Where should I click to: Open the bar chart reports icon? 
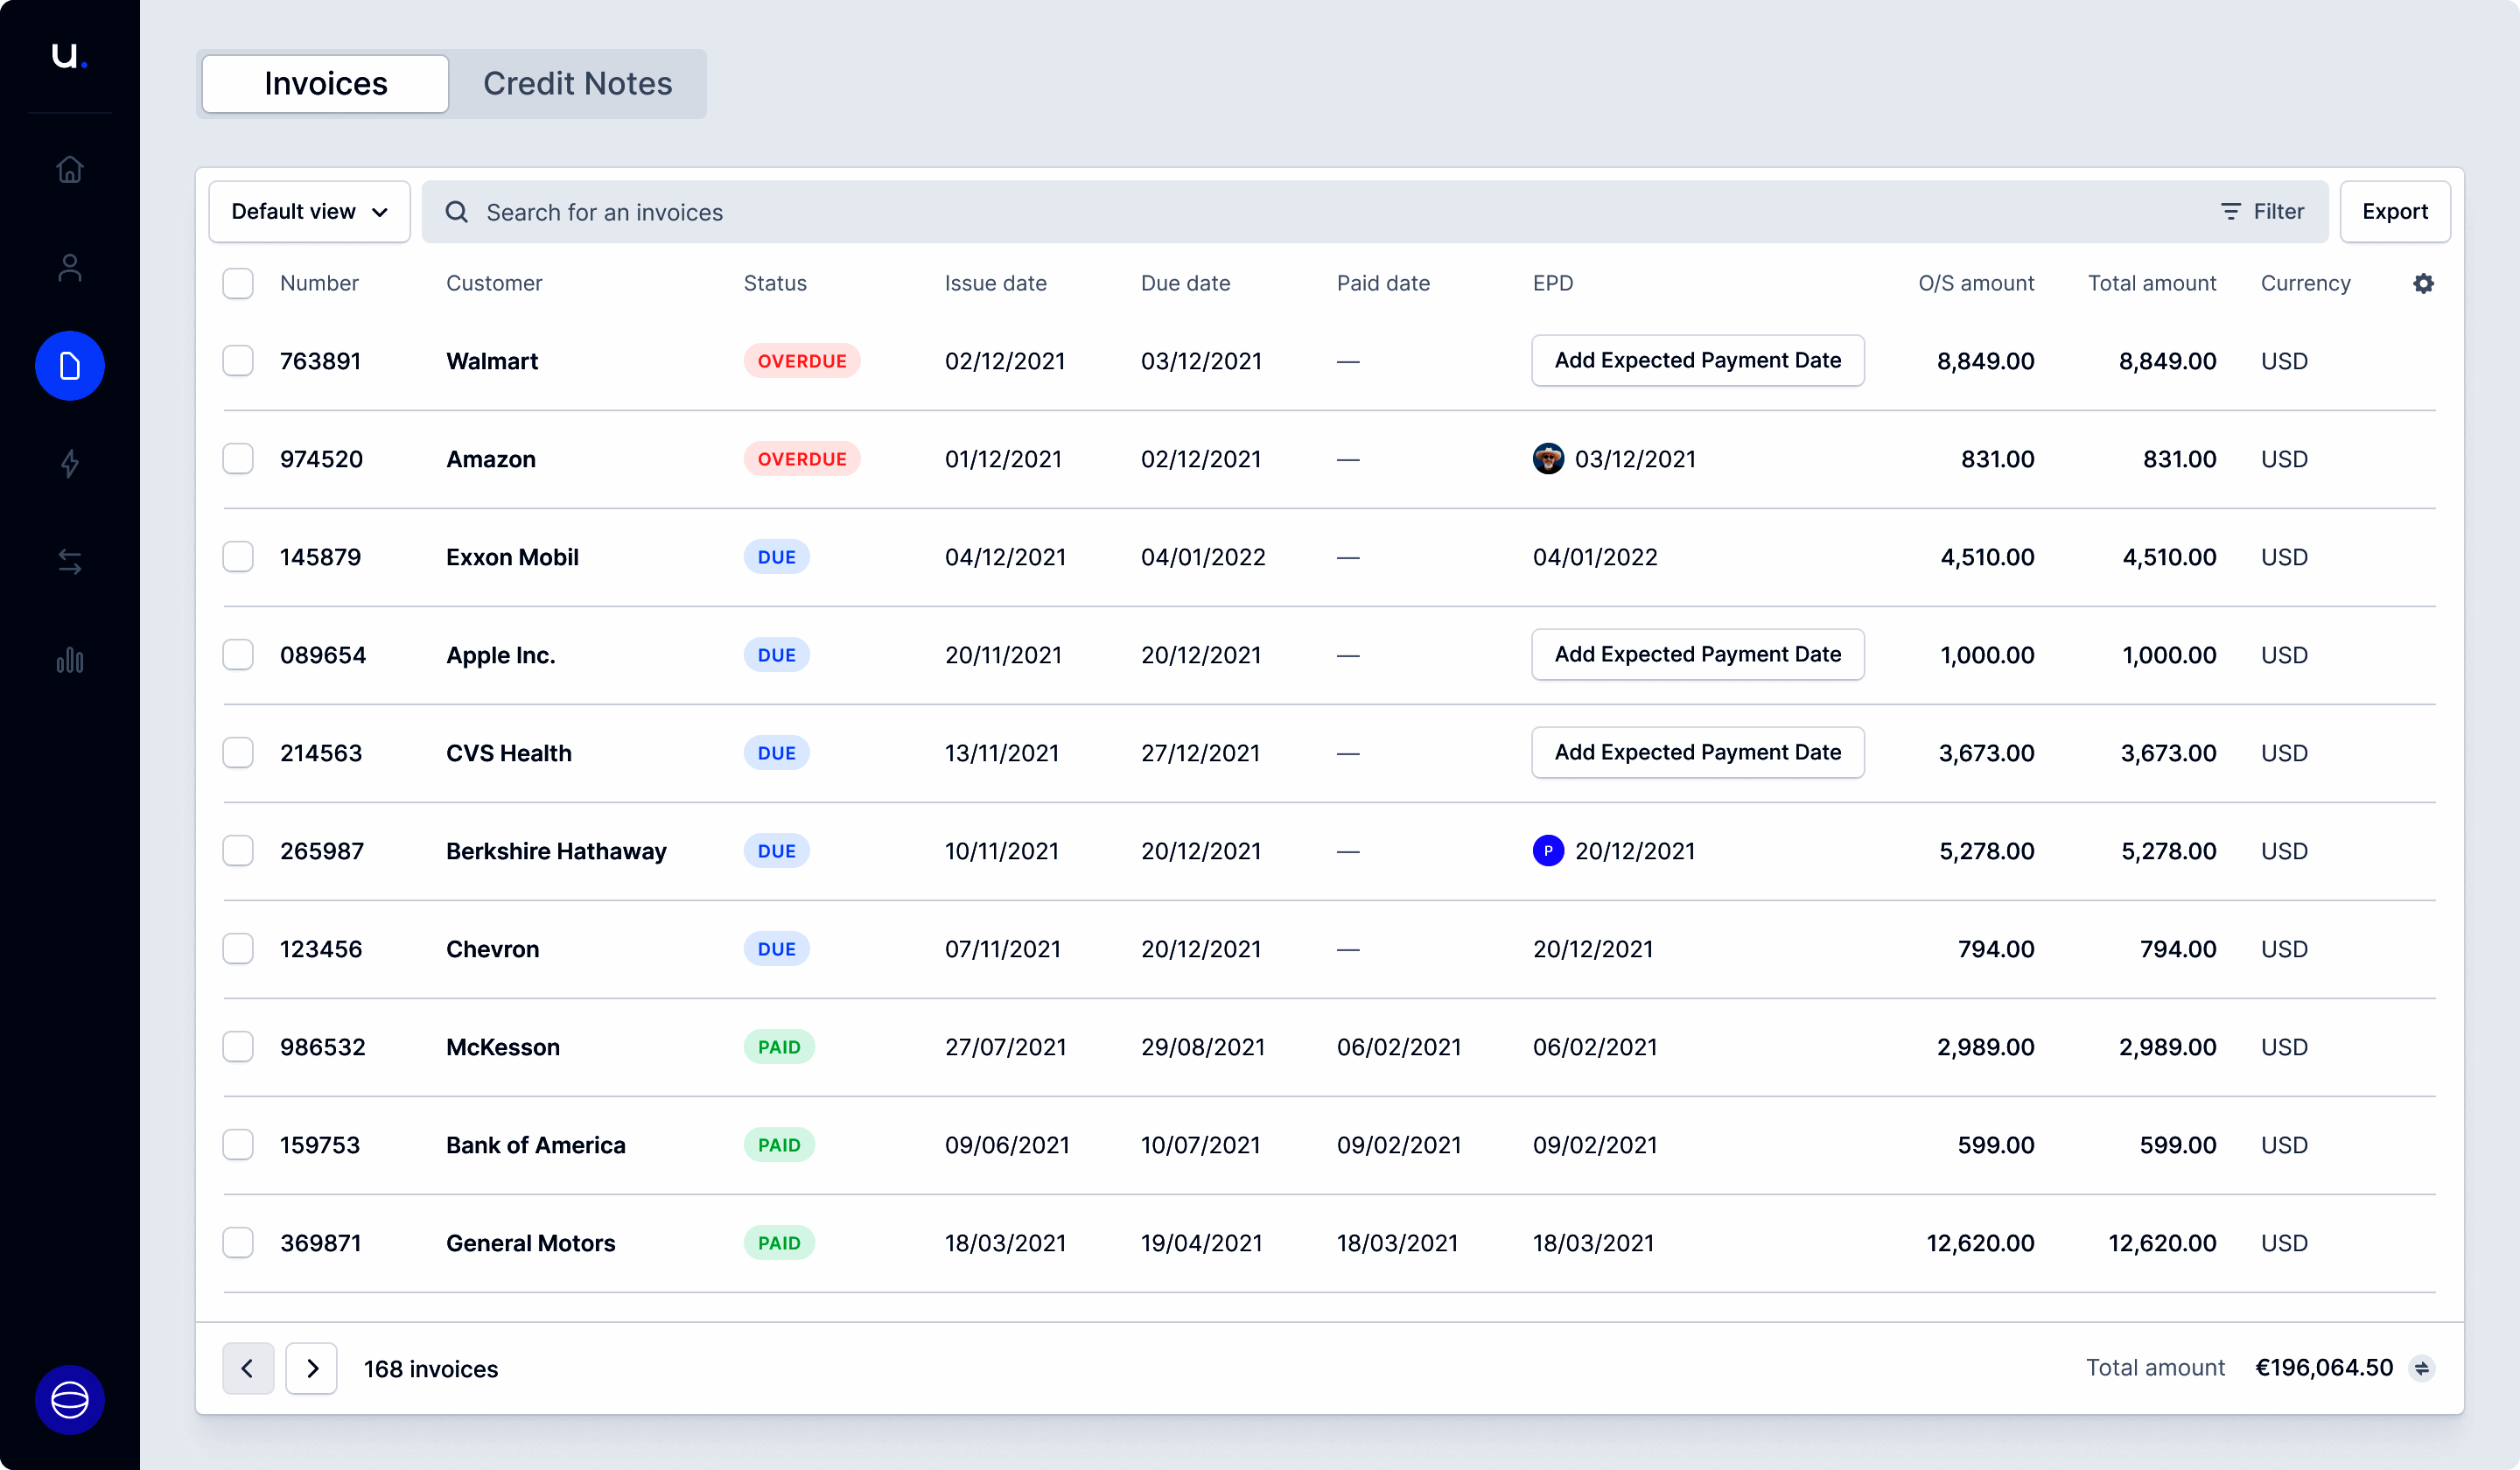[x=70, y=660]
